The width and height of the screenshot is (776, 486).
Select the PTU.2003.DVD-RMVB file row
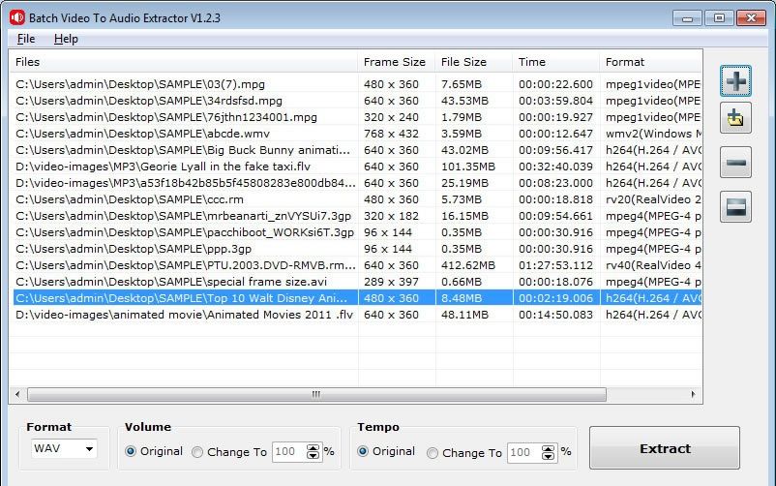tap(355, 265)
